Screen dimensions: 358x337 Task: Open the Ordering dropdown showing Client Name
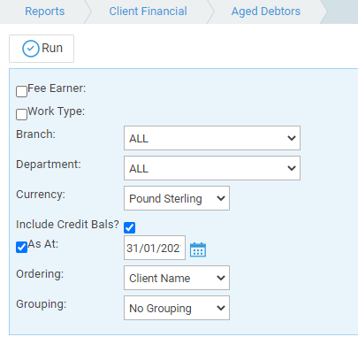click(x=177, y=278)
